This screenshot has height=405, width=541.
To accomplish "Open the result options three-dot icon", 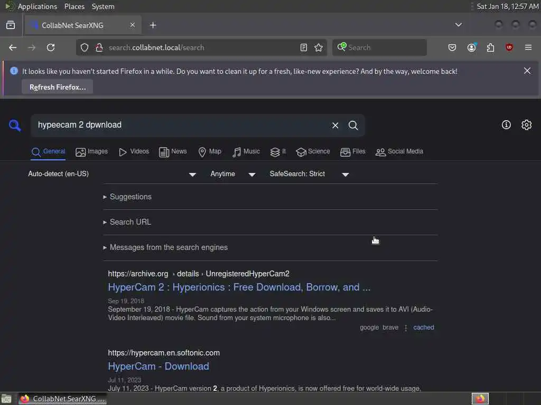I will pyautogui.click(x=406, y=328).
